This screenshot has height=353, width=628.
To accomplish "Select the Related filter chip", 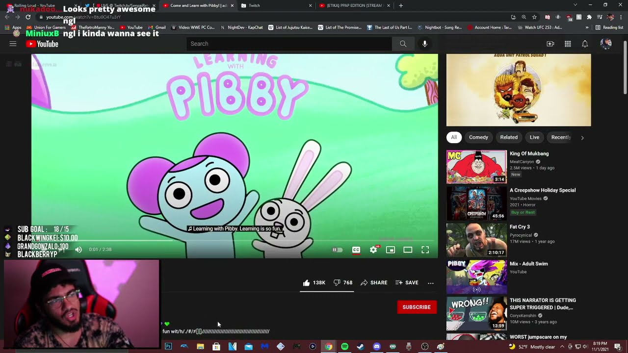I will point(509,137).
